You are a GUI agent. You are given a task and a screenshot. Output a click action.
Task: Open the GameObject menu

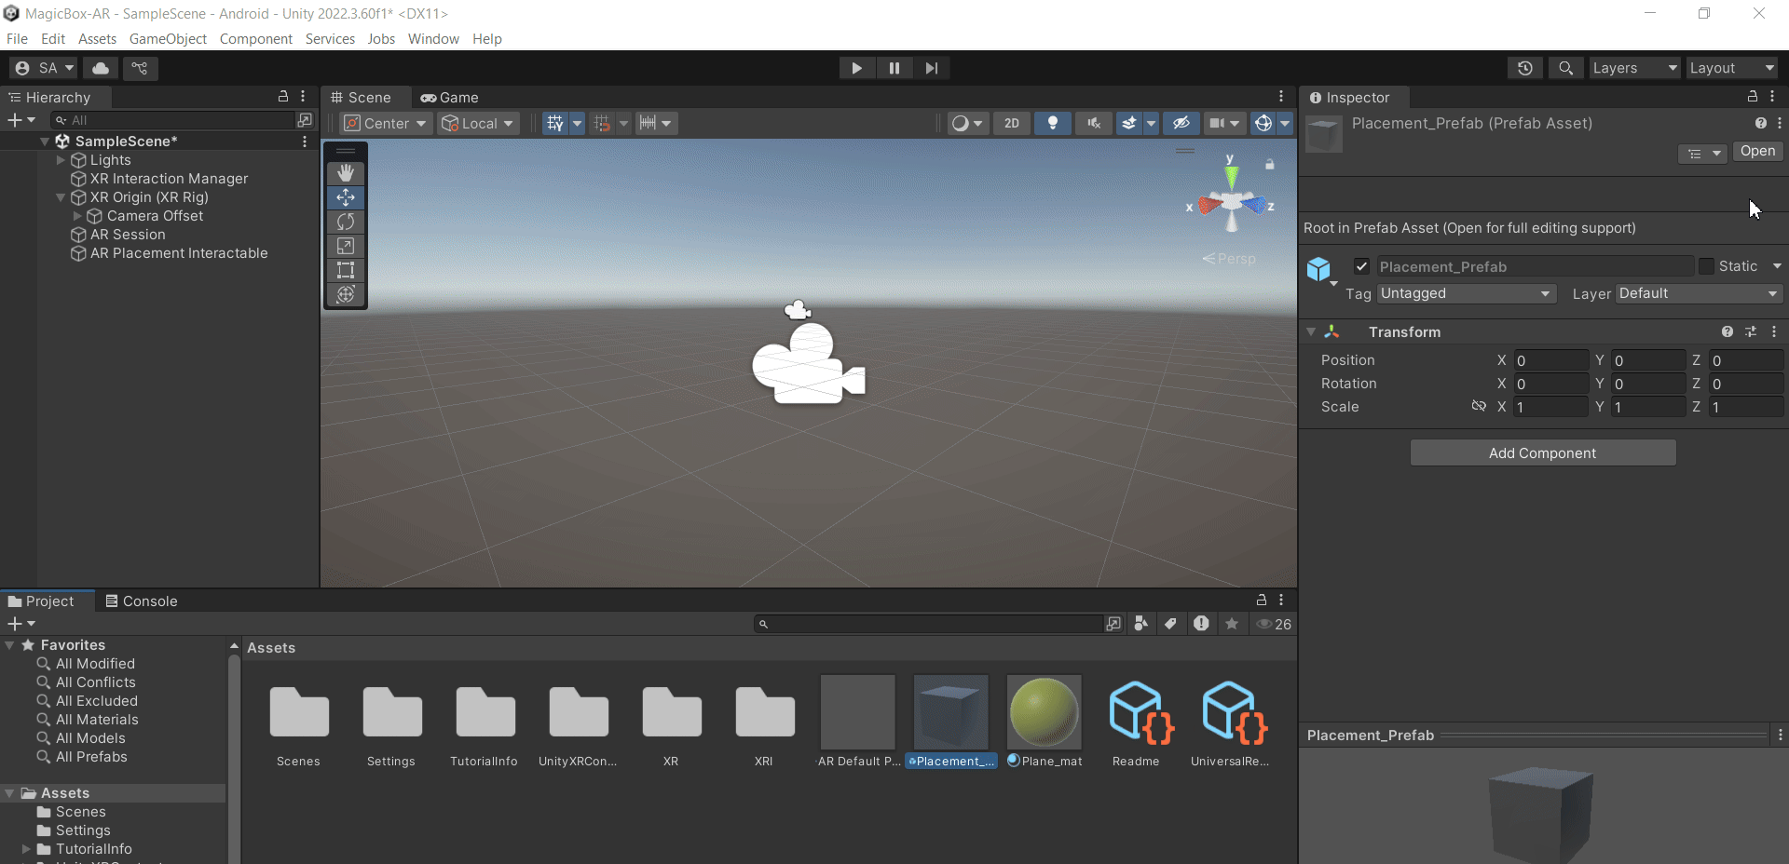(x=168, y=38)
